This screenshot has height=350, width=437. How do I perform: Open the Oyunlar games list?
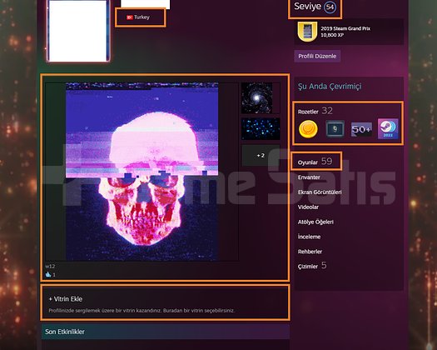(x=308, y=162)
